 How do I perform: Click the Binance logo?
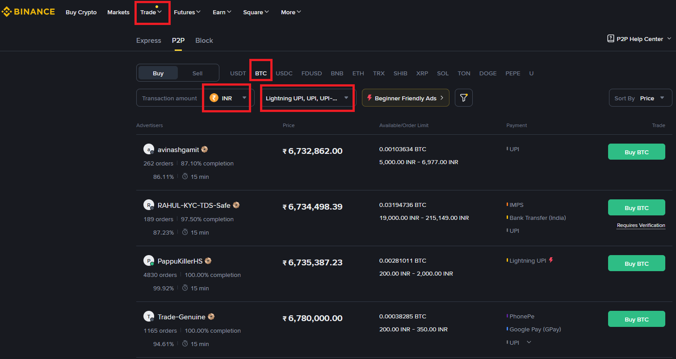pos(28,12)
